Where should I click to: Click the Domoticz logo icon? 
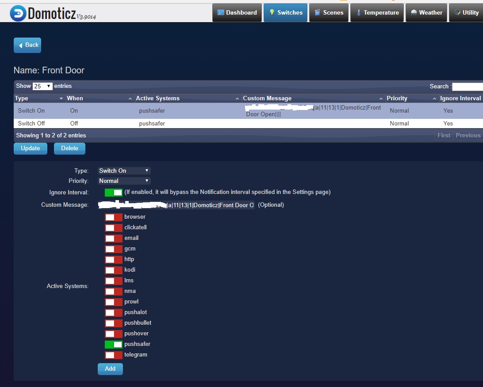(18, 13)
